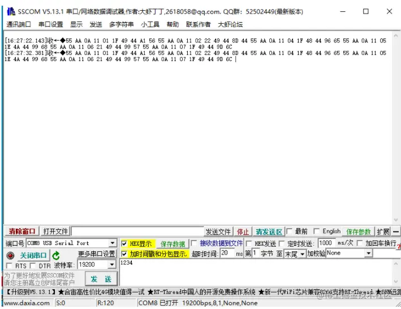Image resolution: width=401 pixels, height=309 pixels.
Task: Open the 联系作者 menu
Action: tap(198, 24)
